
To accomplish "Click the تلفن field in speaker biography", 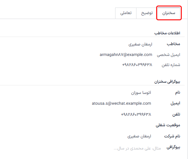I will pos(136,115).
